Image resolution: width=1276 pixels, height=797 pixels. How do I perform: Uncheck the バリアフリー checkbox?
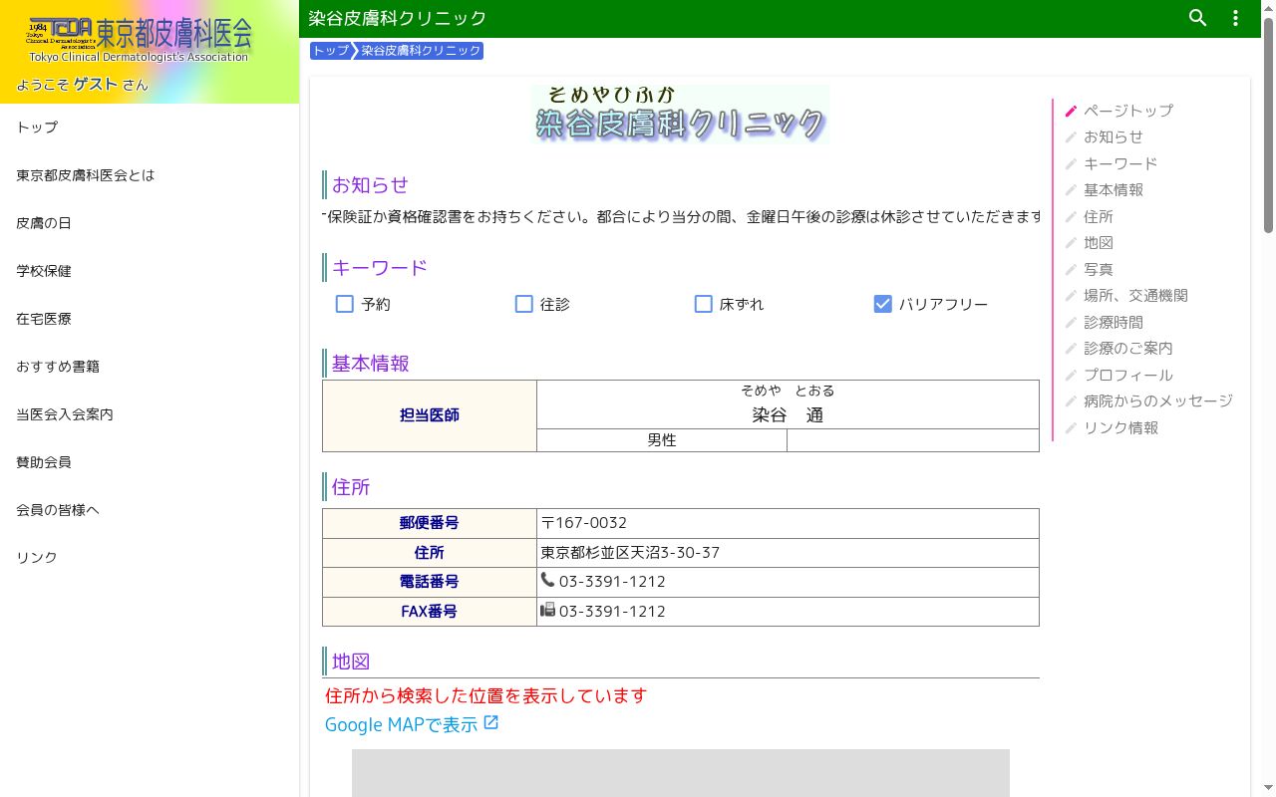point(882,304)
